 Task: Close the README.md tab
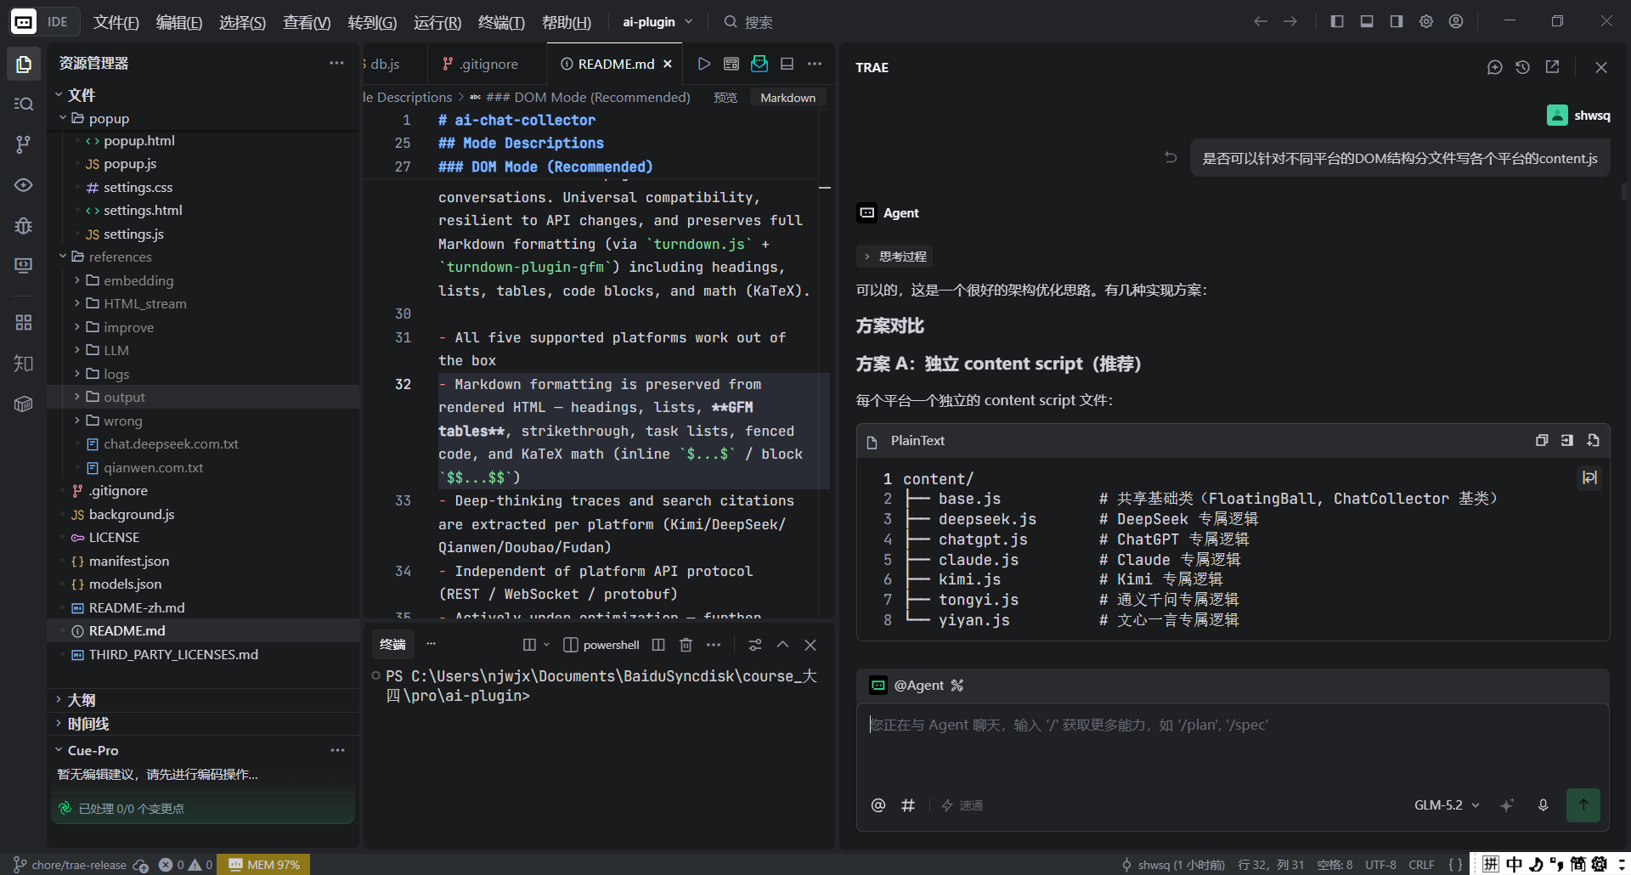(x=668, y=64)
